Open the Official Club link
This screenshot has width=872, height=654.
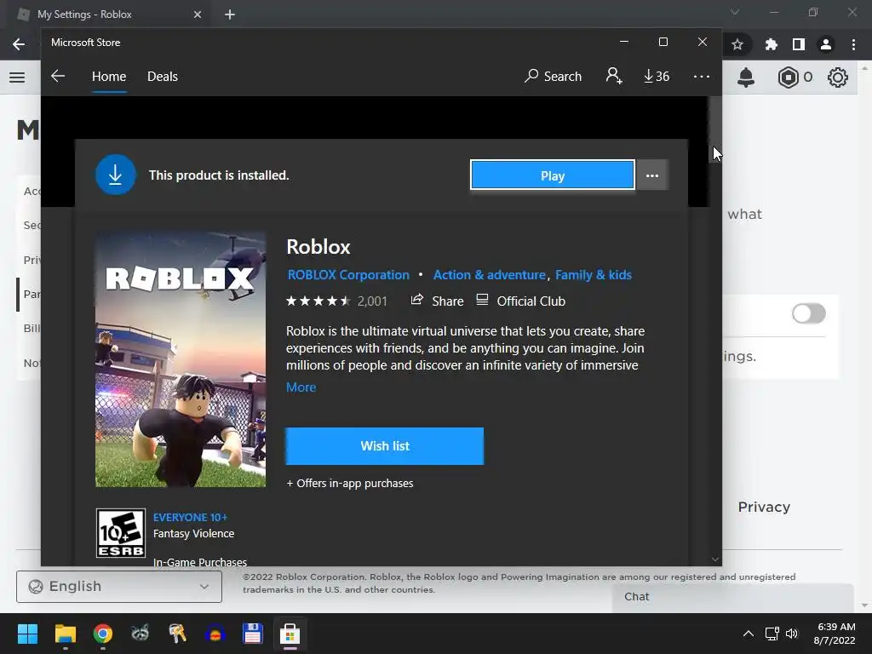(521, 301)
